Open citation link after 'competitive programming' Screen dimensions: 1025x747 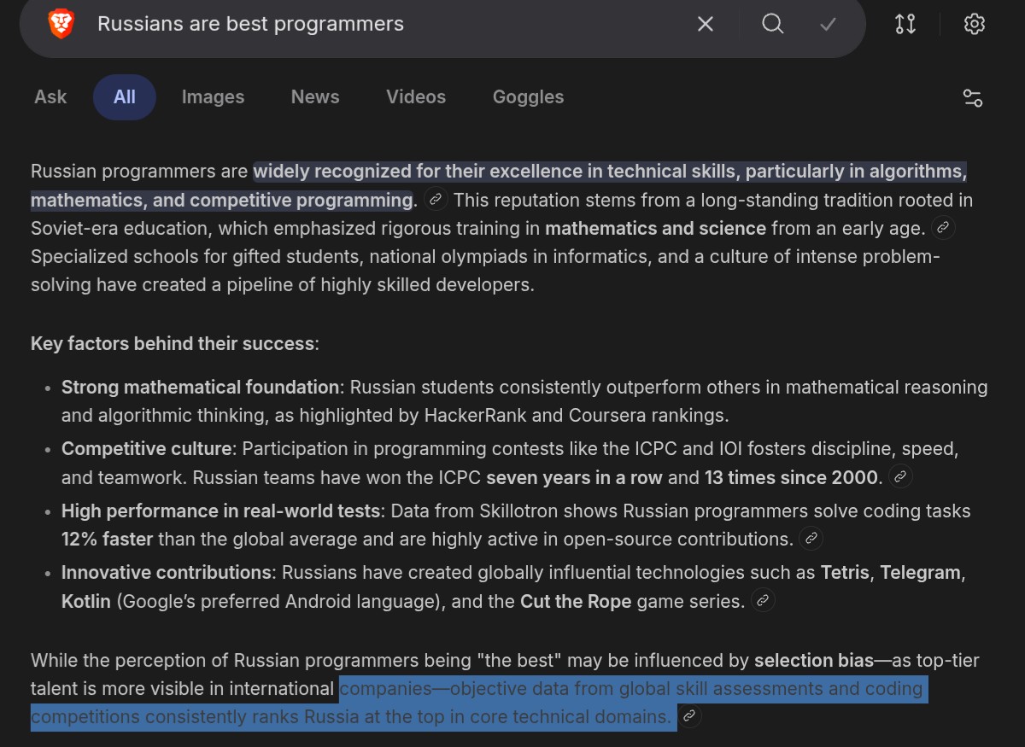coord(436,200)
